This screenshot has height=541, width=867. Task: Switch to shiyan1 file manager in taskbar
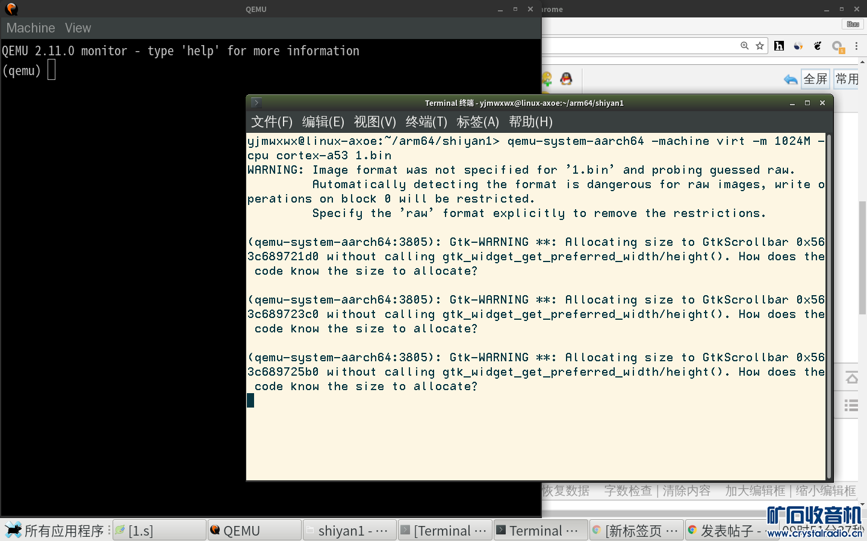coord(350,530)
